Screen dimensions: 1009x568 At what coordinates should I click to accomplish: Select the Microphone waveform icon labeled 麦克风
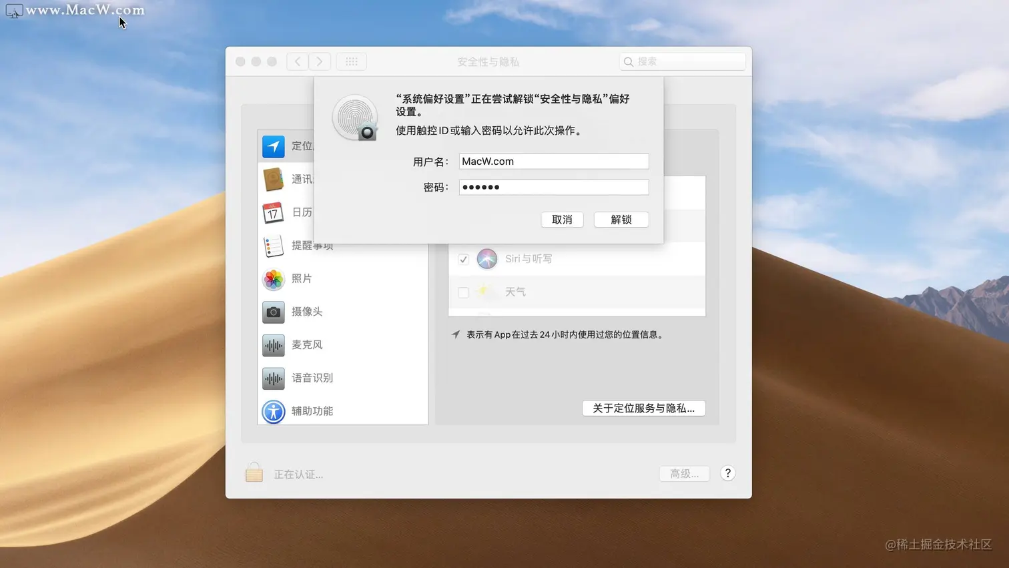pos(274,345)
